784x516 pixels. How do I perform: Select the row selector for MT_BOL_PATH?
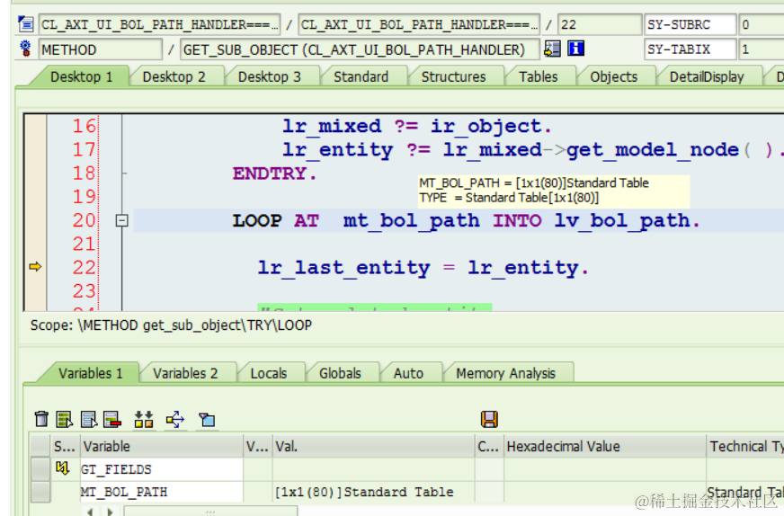(x=40, y=492)
